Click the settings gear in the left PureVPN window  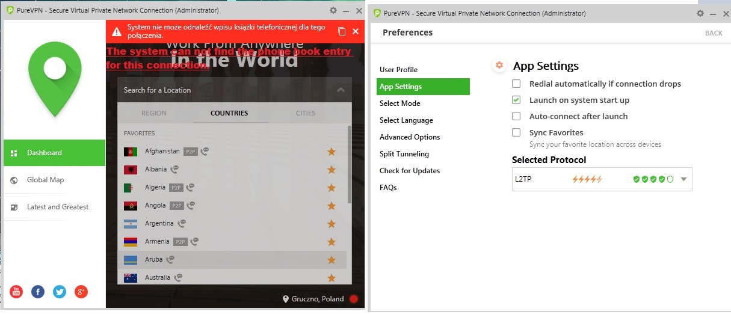click(x=333, y=10)
